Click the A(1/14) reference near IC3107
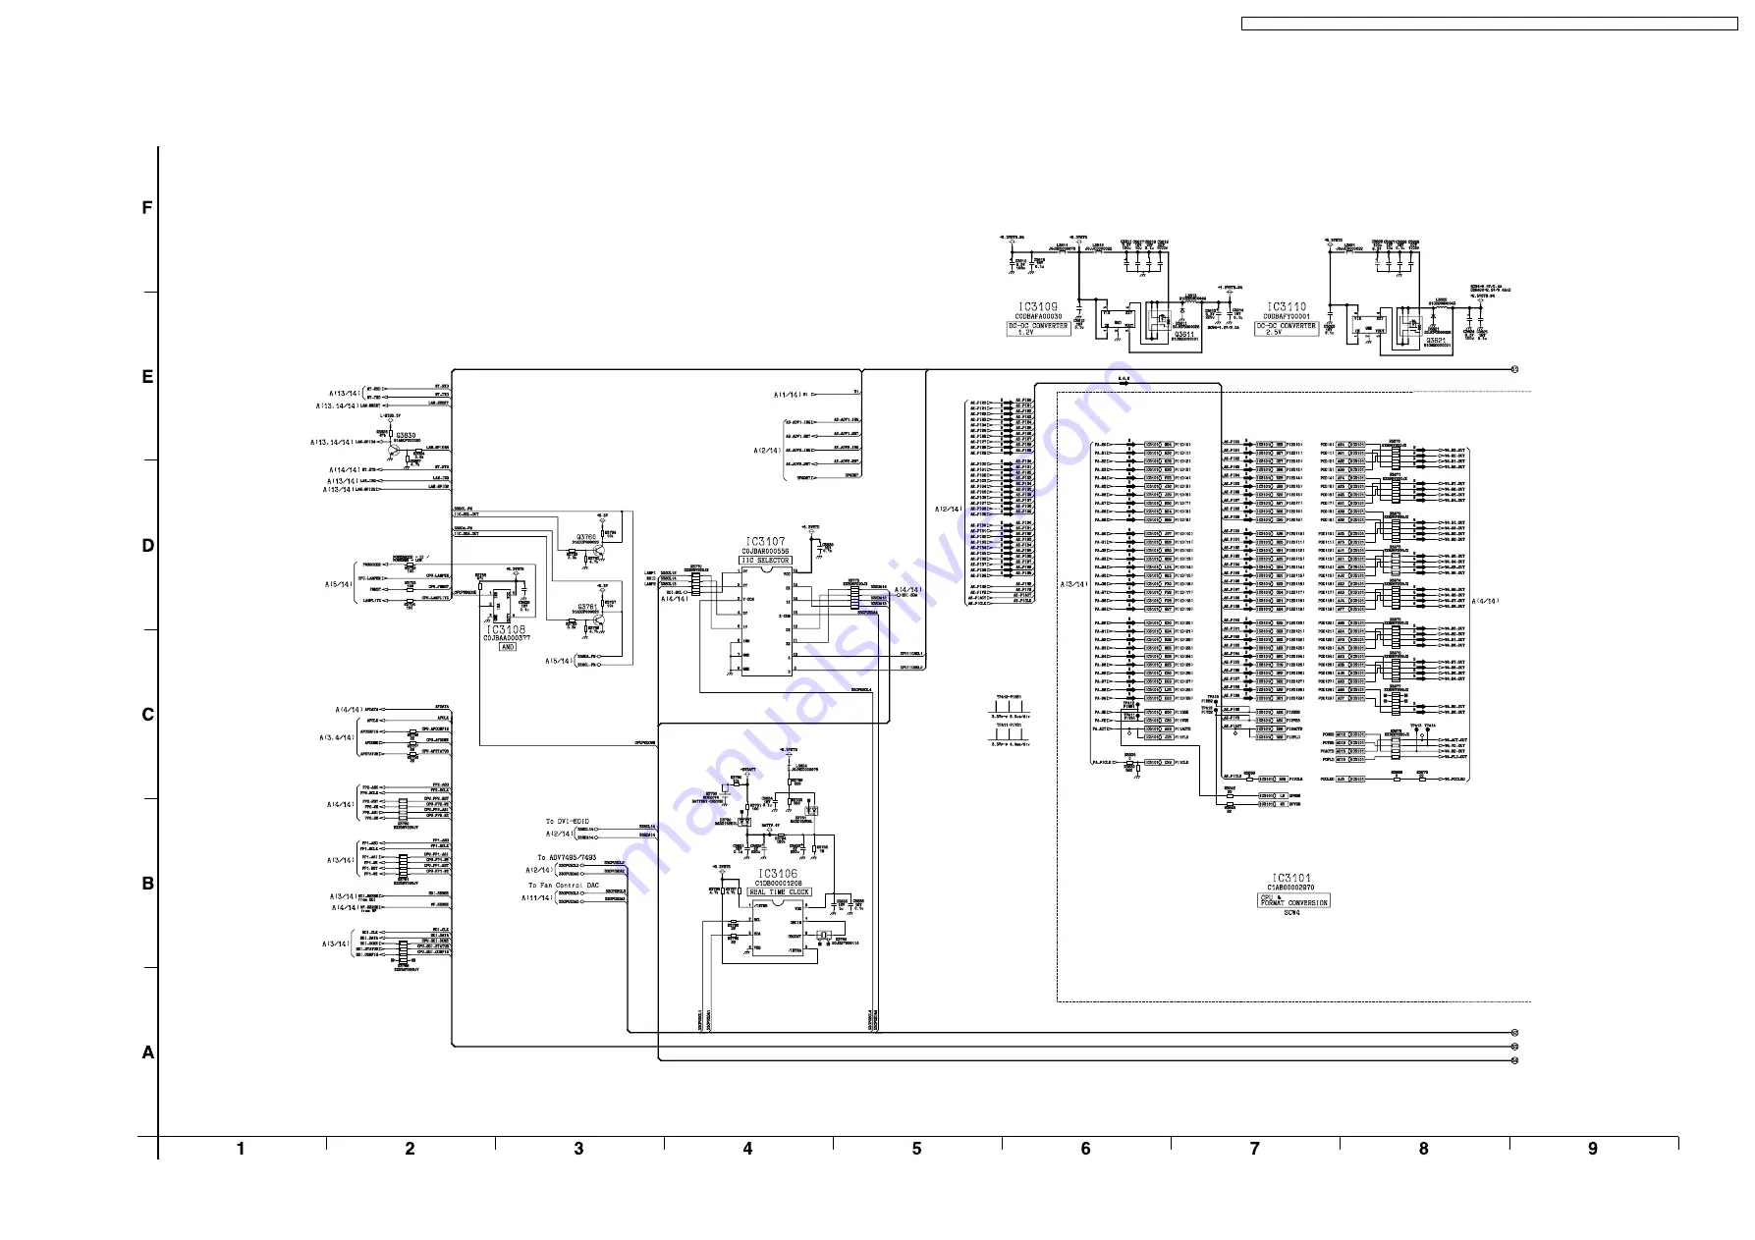The image size is (1755, 1240). click(x=787, y=395)
